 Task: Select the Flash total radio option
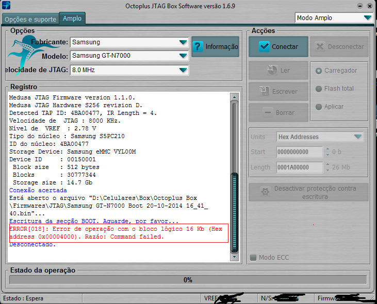(x=319, y=89)
